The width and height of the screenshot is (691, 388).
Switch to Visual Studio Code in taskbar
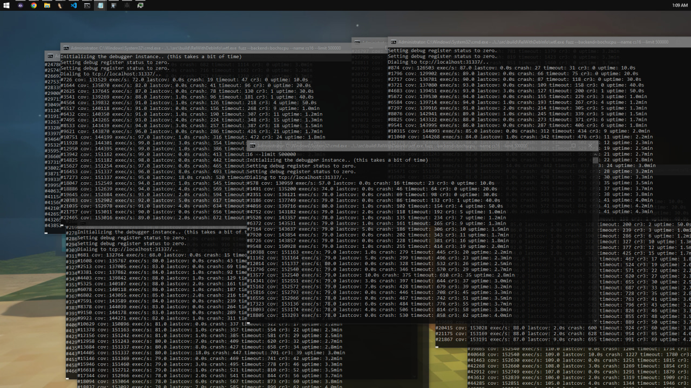[x=74, y=5]
